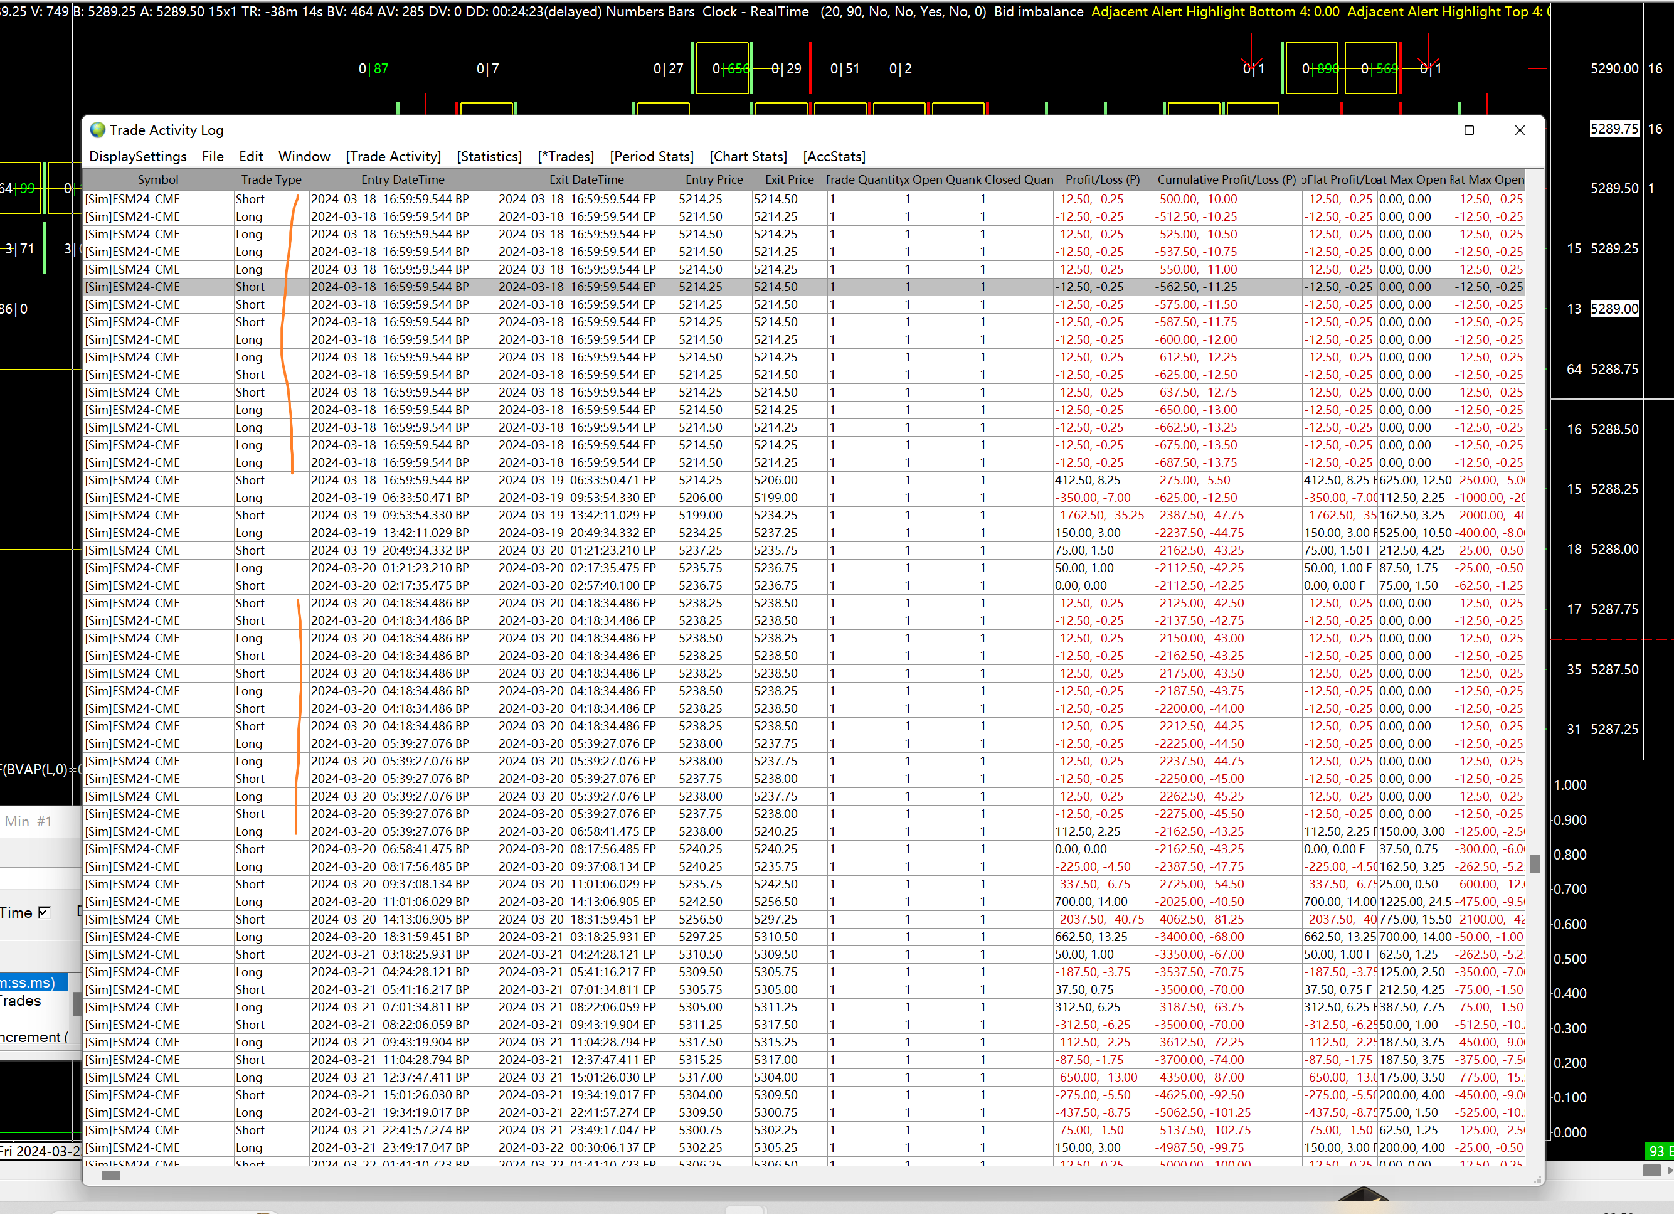Open the [Chart Stats] tab

click(x=748, y=157)
